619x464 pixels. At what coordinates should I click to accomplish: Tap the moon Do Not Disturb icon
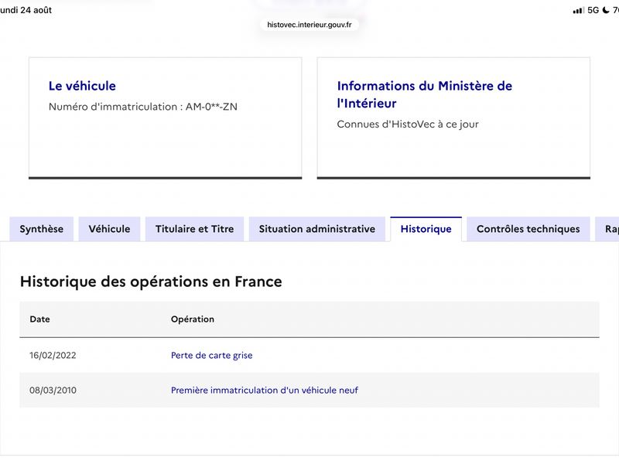tap(606, 10)
